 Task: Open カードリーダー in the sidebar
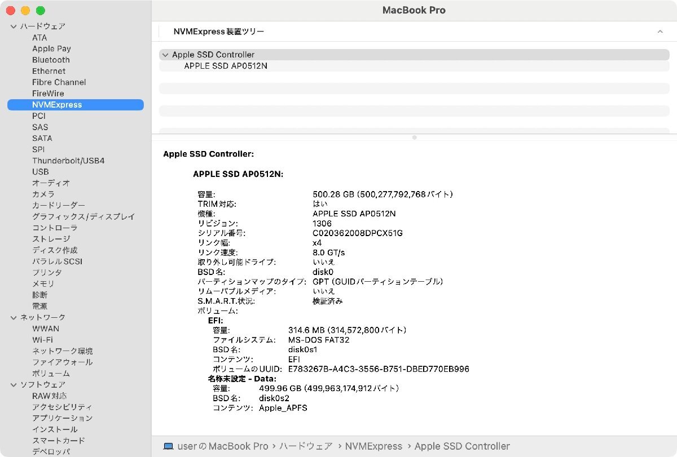tap(59, 205)
